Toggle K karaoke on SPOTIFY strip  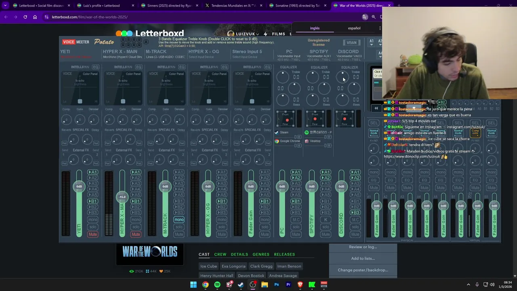coord(326,220)
